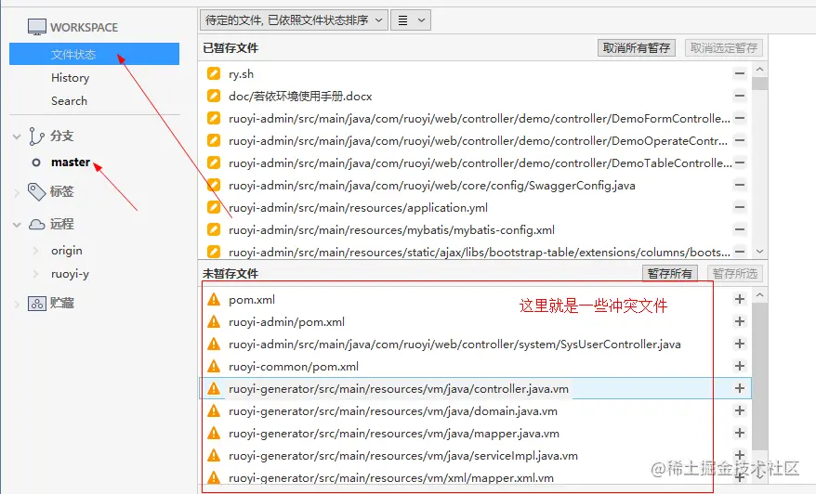
Task: Unstage ry.sh with its minus button
Action: pyautogui.click(x=740, y=74)
